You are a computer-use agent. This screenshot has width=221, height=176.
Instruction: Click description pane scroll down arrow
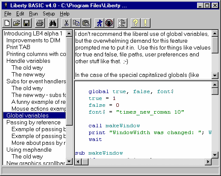(215, 75)
